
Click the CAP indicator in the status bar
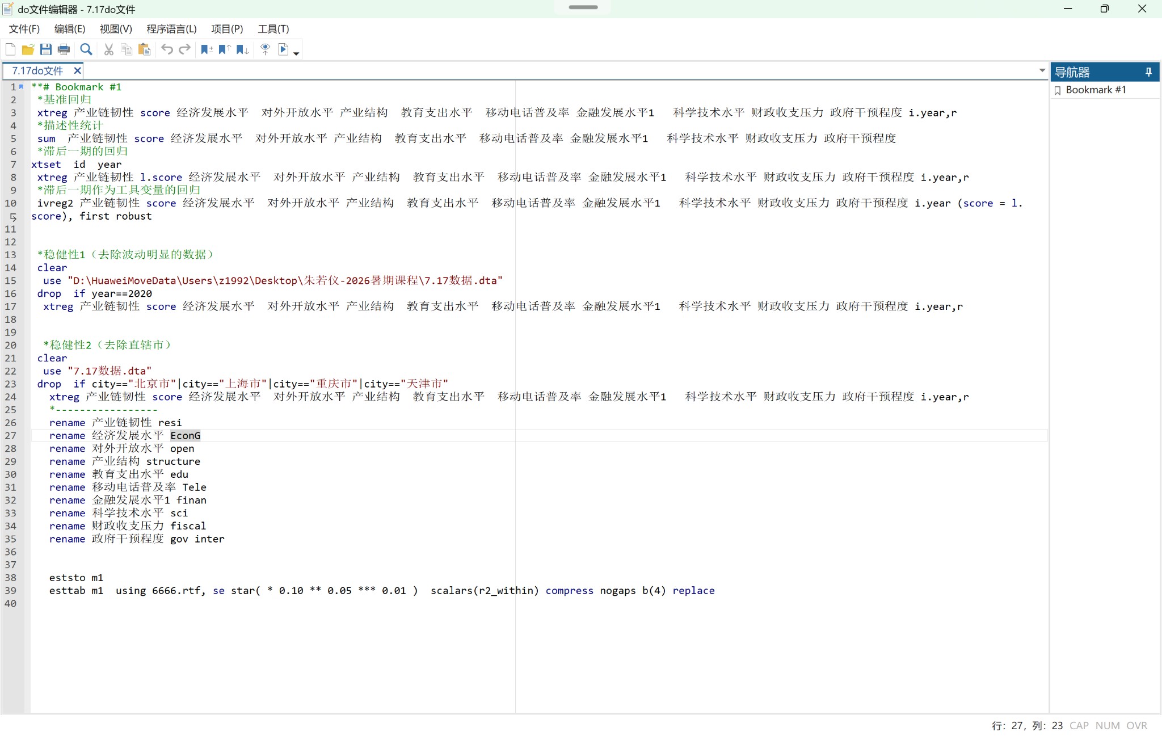pos(1079,726)
